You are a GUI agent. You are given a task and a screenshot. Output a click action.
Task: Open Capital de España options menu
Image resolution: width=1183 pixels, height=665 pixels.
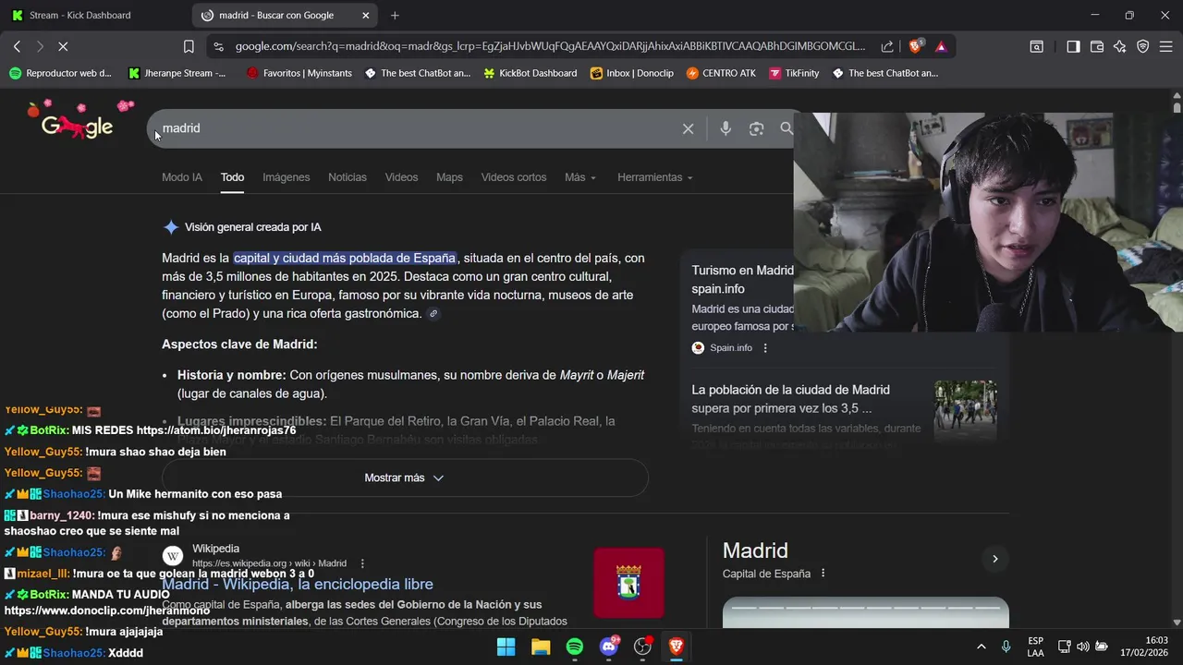tap(823, 574)
